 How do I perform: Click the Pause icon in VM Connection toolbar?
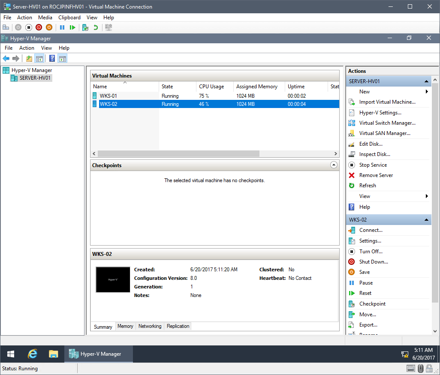coord(62,27)
